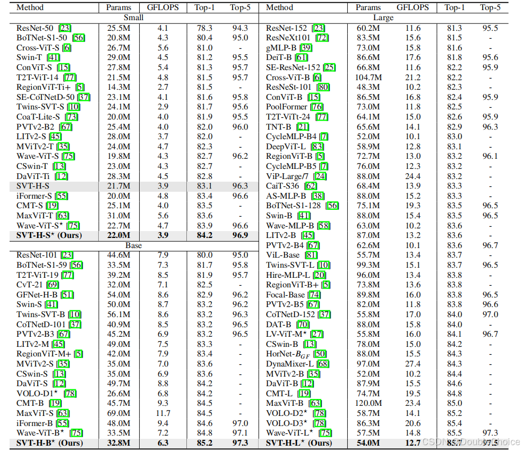
Task: Select the '32.8M' params value in SVT-H-B* row
Action: [119, 443]
